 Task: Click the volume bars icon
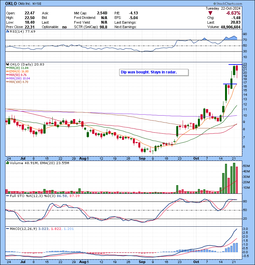pos(7,163)
